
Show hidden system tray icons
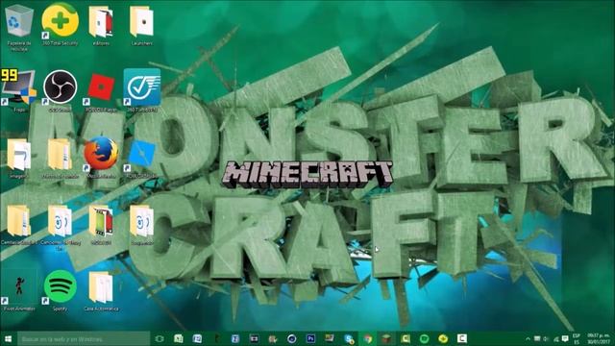pos(528,339)
